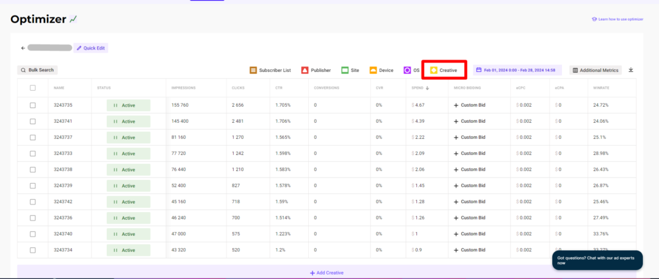Add Custom Bid for creative 3243733
Viewport: 659px width, 279px height.
tap(469, 154)
